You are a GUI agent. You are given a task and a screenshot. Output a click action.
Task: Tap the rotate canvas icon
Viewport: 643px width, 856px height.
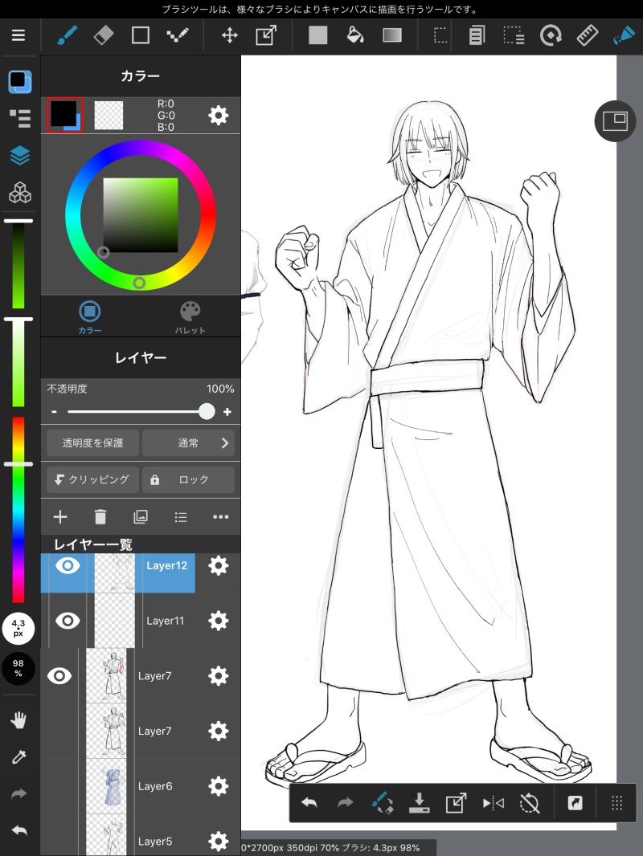pos(551,35)
